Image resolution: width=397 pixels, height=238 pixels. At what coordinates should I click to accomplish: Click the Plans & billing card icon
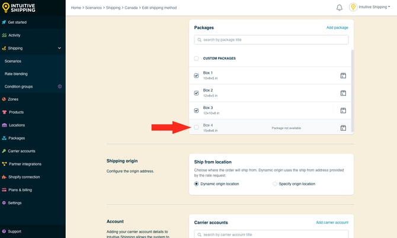tap(4, 190)
